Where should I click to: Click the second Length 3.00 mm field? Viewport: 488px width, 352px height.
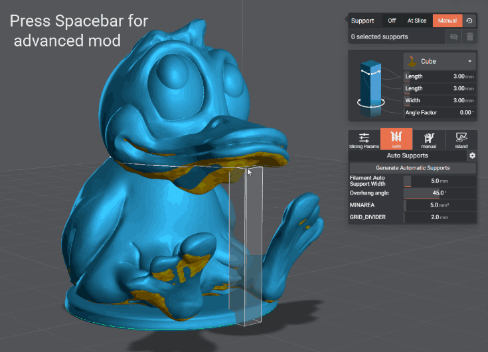pyautogui.click(x=440, y=89)
